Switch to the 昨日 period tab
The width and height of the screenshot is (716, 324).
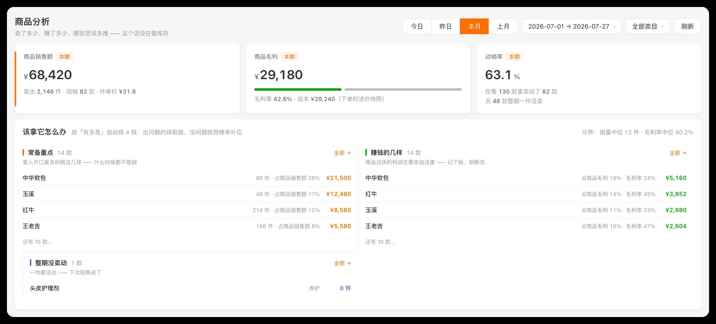pos(445,27)
